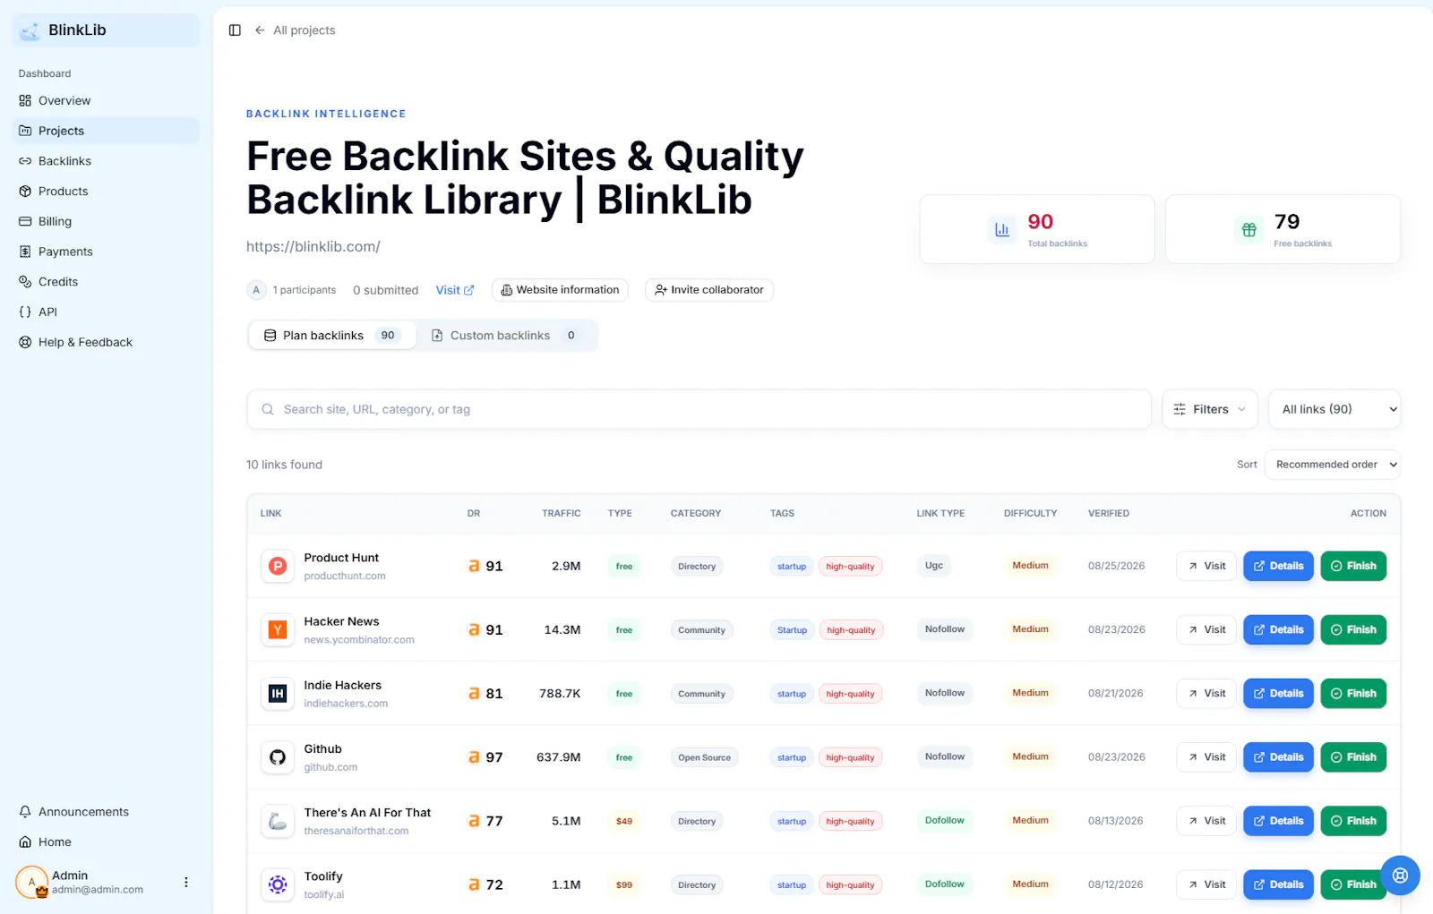Open the Visit external link

(455, 290)
